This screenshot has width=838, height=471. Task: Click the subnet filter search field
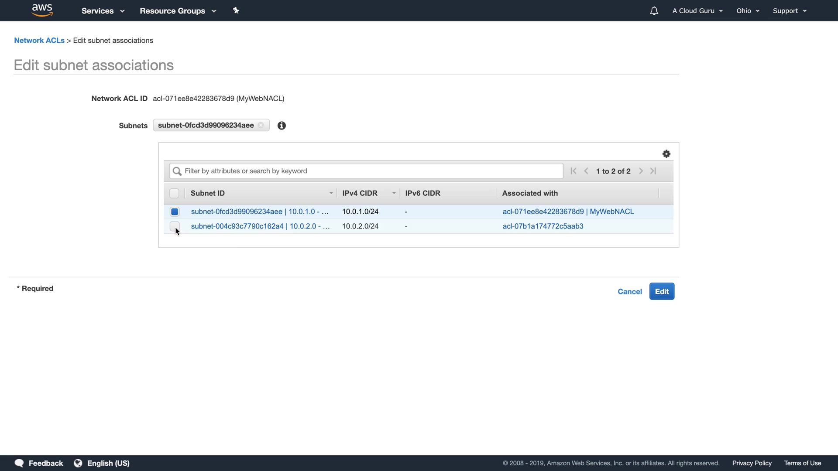click(x=367, y=171)
